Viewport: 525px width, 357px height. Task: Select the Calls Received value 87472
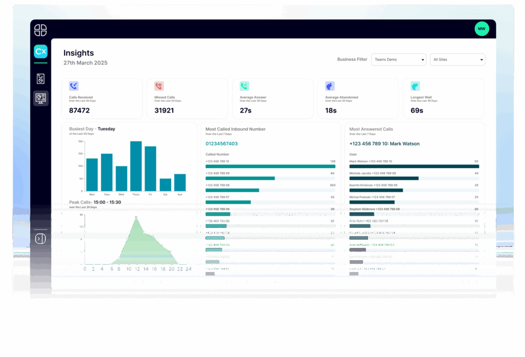(79, 111)
